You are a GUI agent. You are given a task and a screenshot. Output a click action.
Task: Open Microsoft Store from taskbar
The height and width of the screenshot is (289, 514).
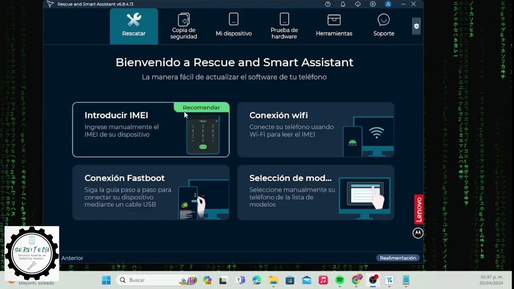(290, 280)
